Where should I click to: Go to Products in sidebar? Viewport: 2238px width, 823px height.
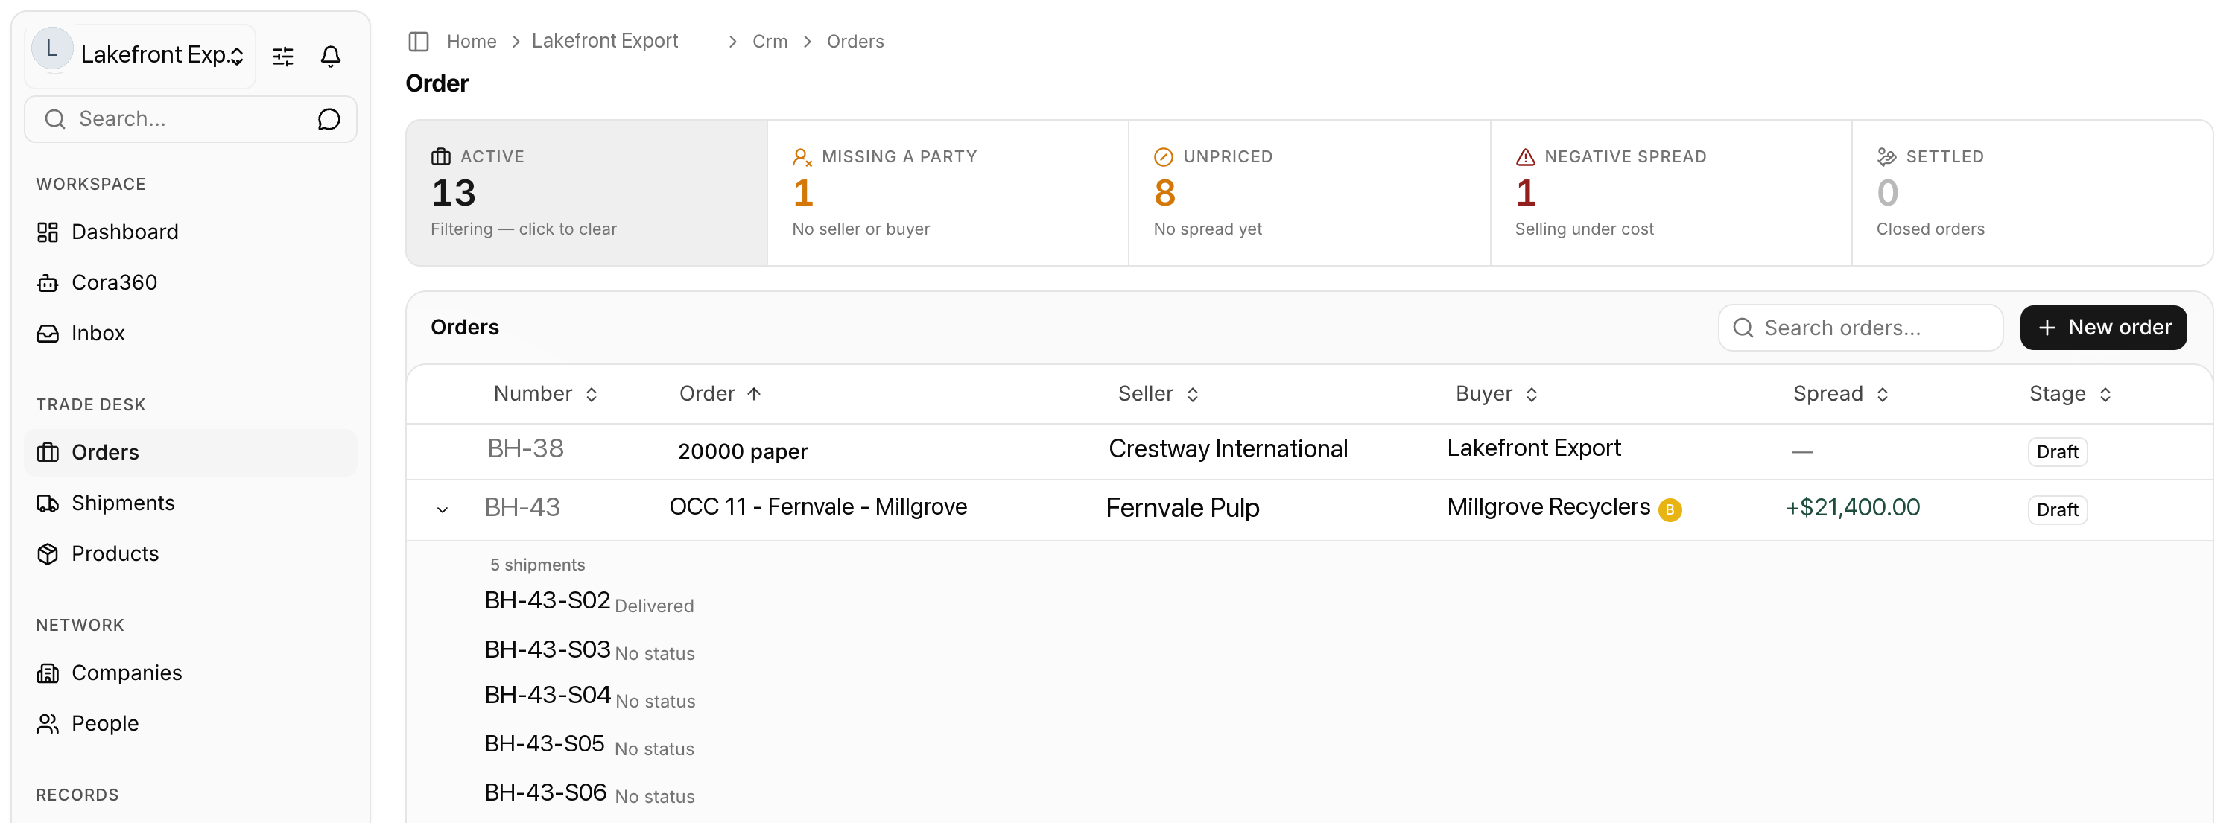tap(190, 554)
